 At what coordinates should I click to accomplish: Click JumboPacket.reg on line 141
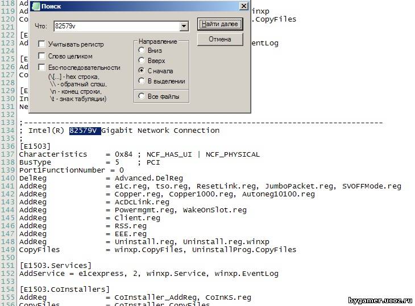[300, 186]
